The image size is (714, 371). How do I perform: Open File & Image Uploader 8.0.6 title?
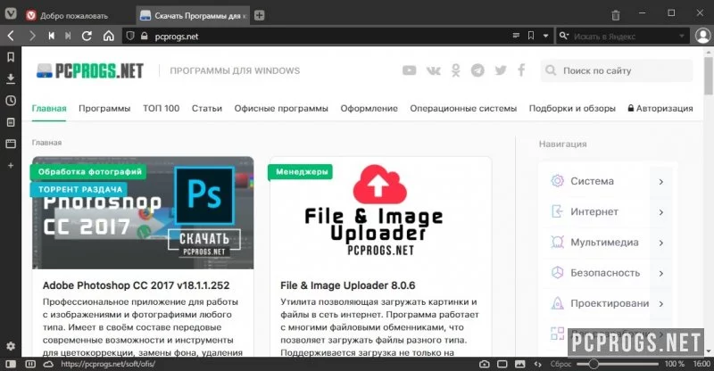click(x=347, y=285)
